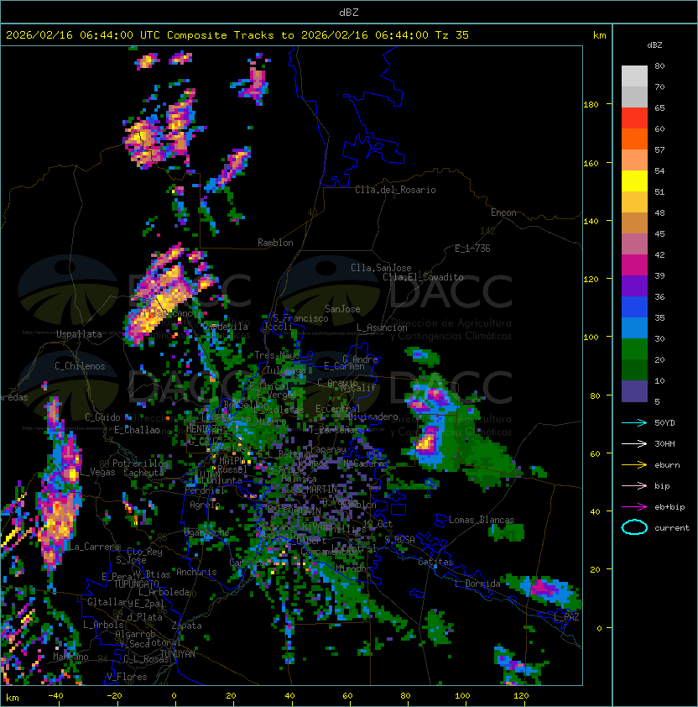
Task: Click the magenta rain cell east of L_Dormida
Action: 544,589
